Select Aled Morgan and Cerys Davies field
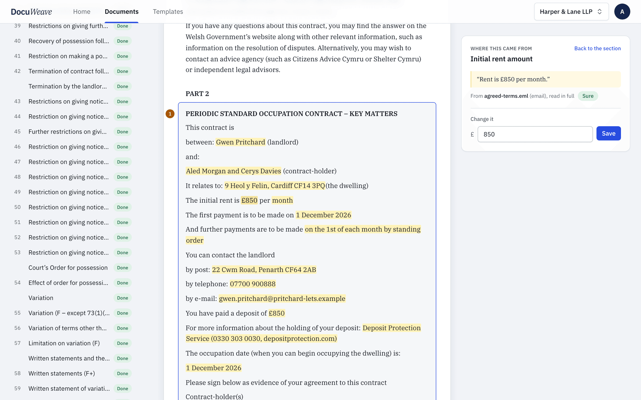This screenshot has height=400, width=641. pyautogui.click(x=233, y=171)
